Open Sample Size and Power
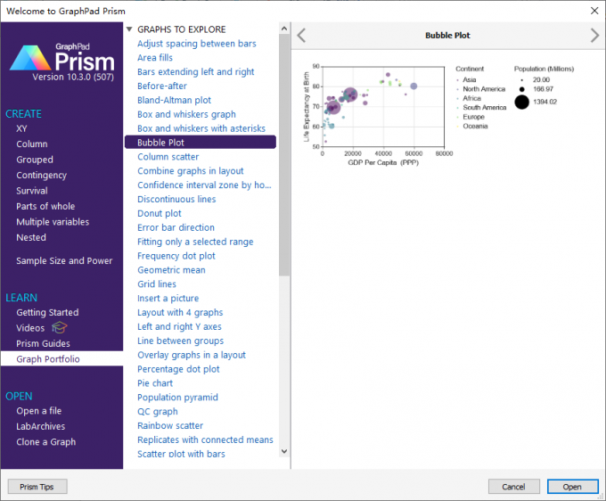Screen dimensions: 606x501 tap(64, 260)
